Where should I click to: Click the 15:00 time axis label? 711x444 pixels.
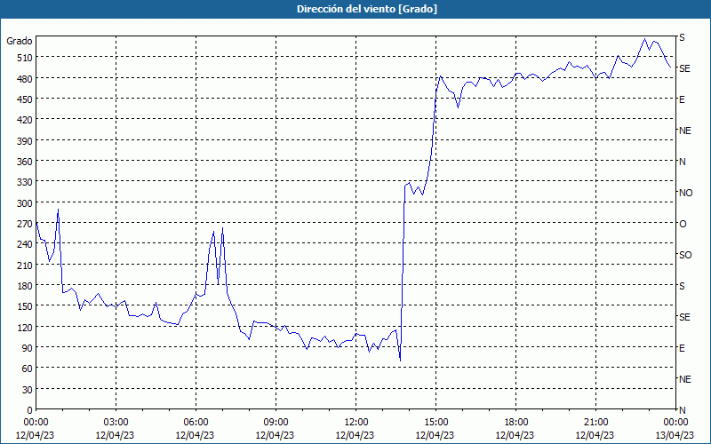point(435,423)
